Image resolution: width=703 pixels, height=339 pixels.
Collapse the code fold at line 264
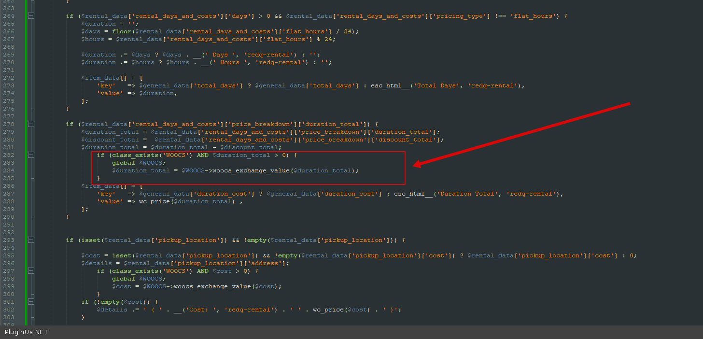[31, 16]
